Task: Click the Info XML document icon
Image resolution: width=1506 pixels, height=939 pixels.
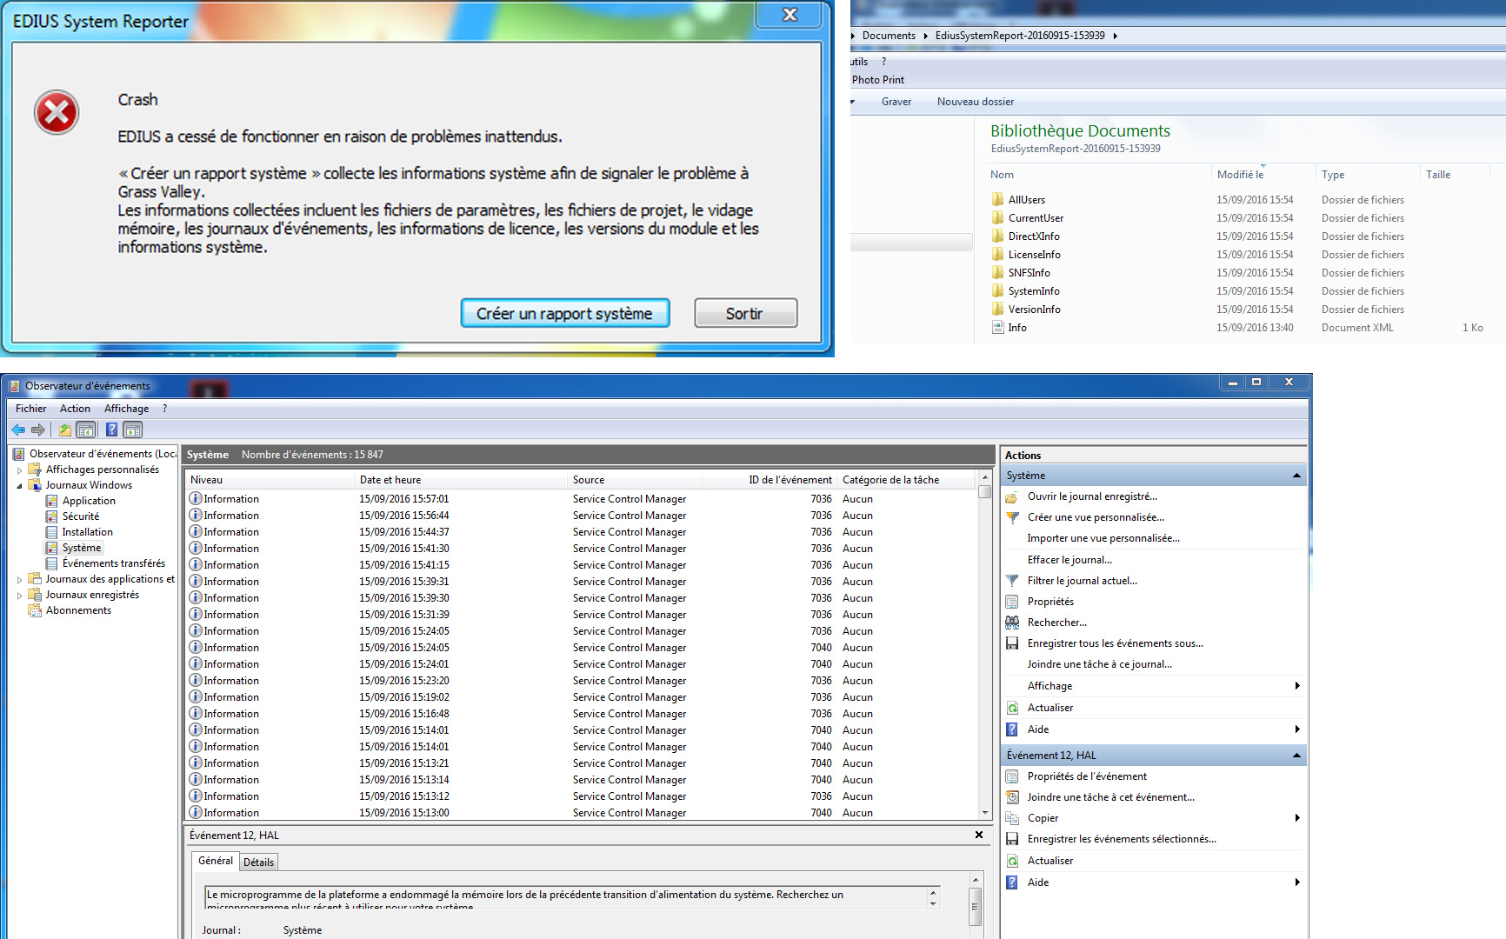Action: pos(998,328)
